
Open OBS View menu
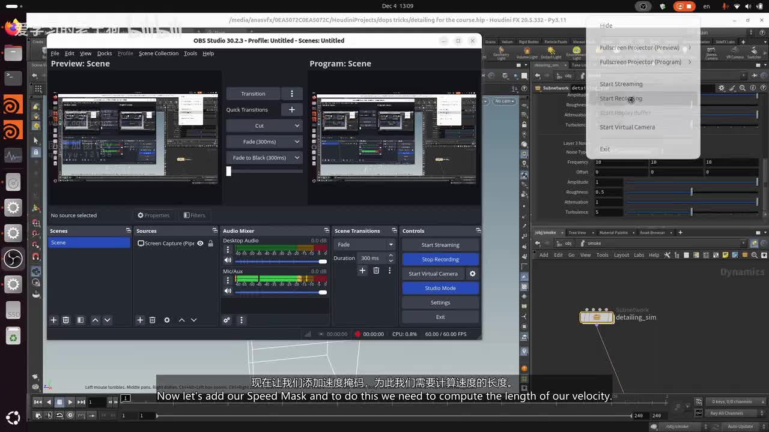pos(86,53)
